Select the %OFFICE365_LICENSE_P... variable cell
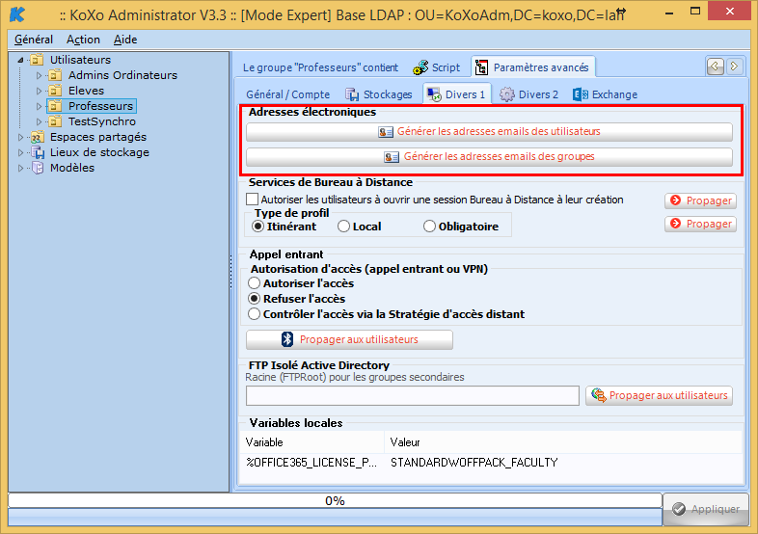 [311, 463]
